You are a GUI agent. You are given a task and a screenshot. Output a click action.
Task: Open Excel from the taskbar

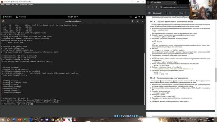point(25,120)
